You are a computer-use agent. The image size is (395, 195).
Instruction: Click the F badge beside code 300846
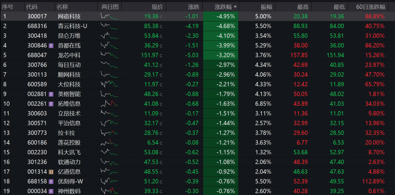tap(51, 46)
